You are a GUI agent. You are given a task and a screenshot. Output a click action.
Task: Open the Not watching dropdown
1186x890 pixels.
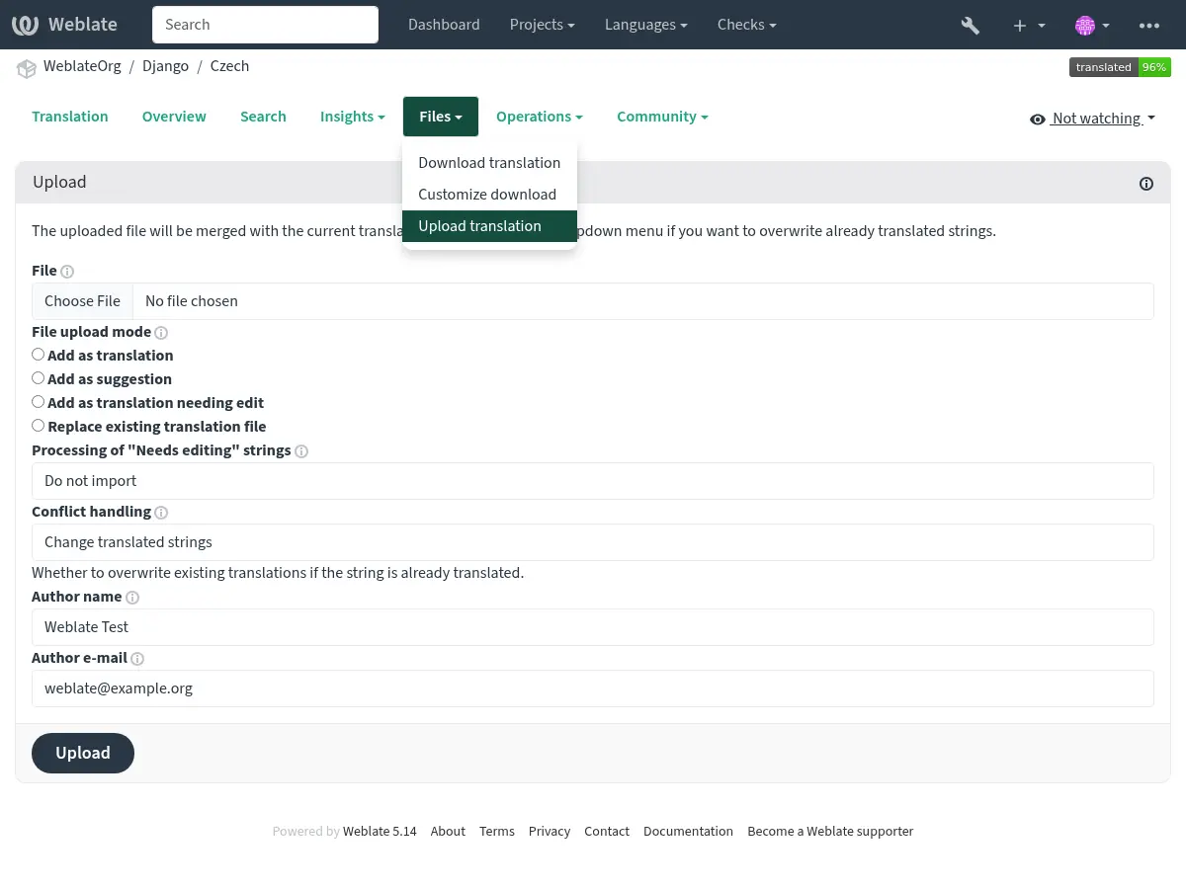click(1092, 119)
